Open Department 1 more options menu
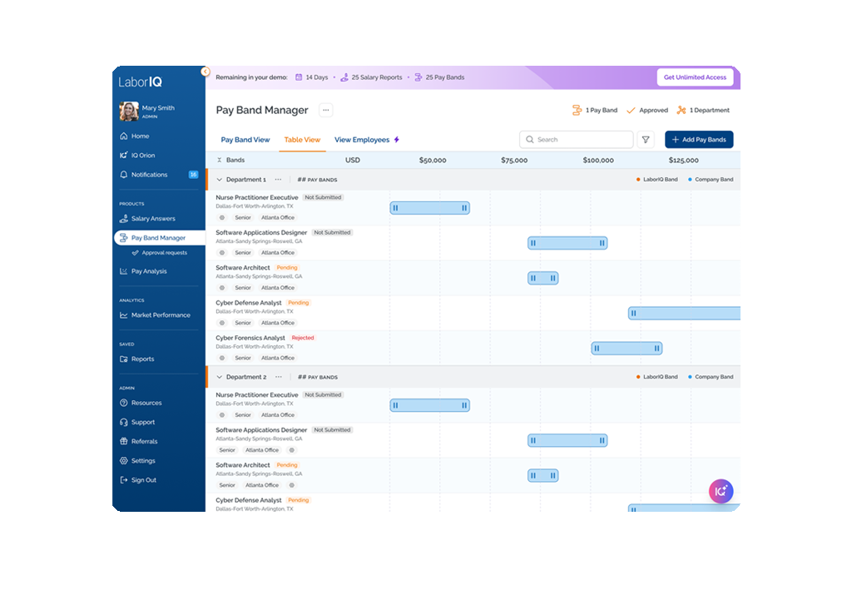This screenshot has height=595, width=852. [x=278, y=180]
